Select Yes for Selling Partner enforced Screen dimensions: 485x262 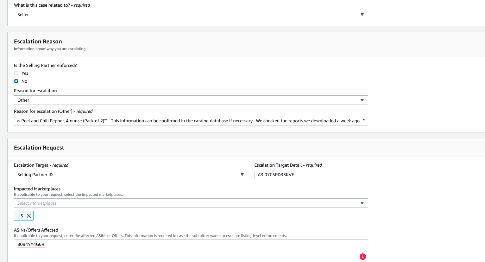(16, 73)
